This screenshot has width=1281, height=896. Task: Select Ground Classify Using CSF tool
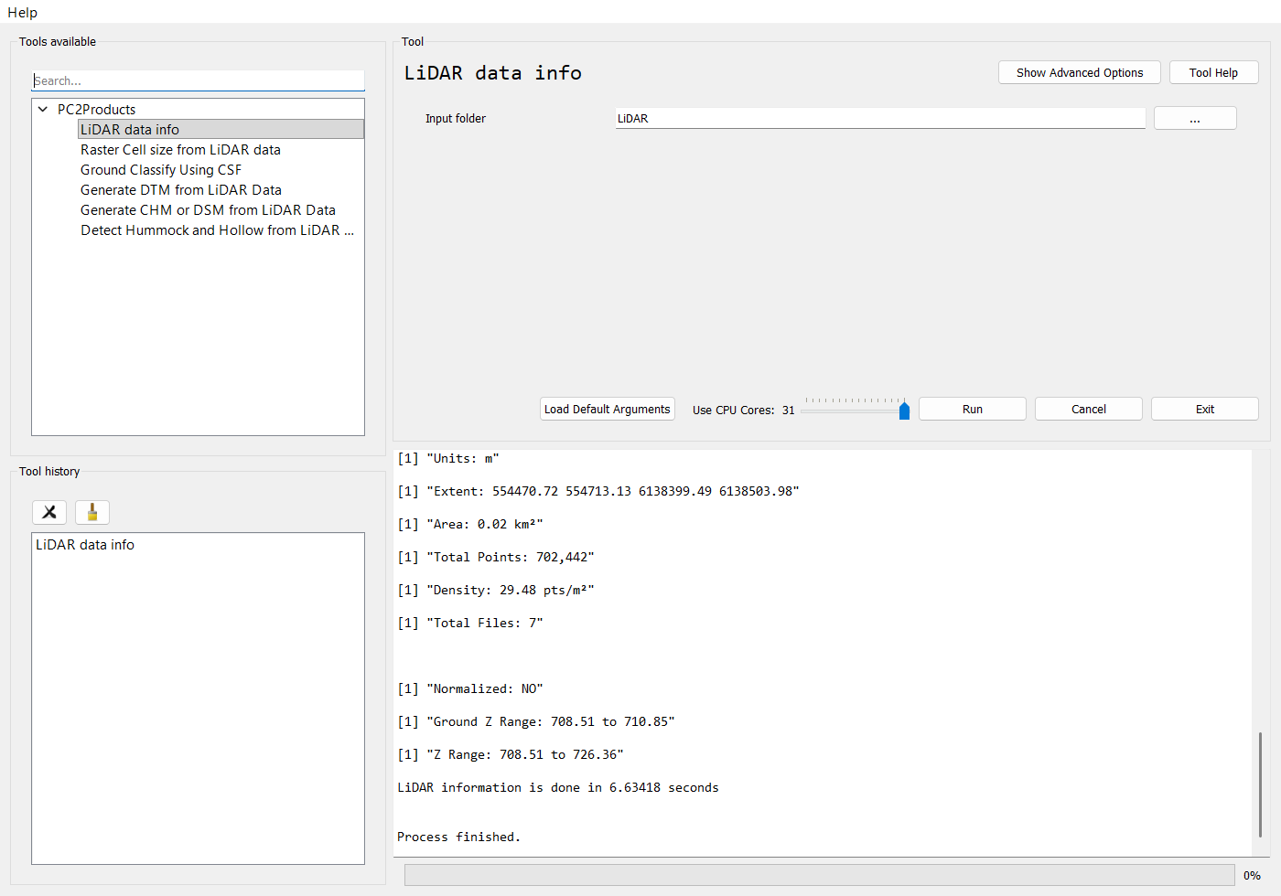tap(161, 169)
